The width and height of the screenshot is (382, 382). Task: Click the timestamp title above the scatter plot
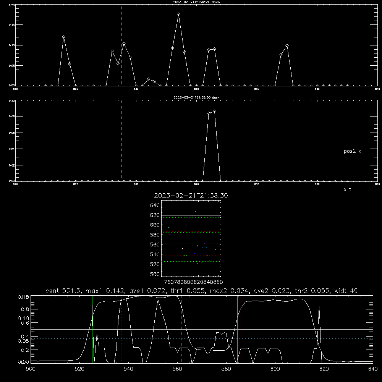click(x=191, y=196)
